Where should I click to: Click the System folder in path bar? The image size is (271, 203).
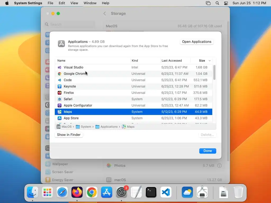84,127
